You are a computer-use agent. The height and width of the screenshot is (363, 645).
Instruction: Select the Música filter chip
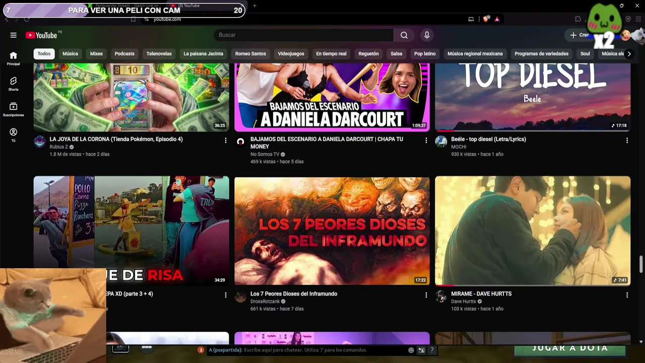pyautogui.click(x=70, y=54)
